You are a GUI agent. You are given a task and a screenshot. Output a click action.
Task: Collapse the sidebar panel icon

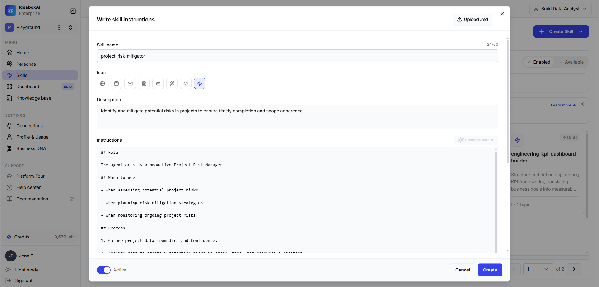[73, 11]
